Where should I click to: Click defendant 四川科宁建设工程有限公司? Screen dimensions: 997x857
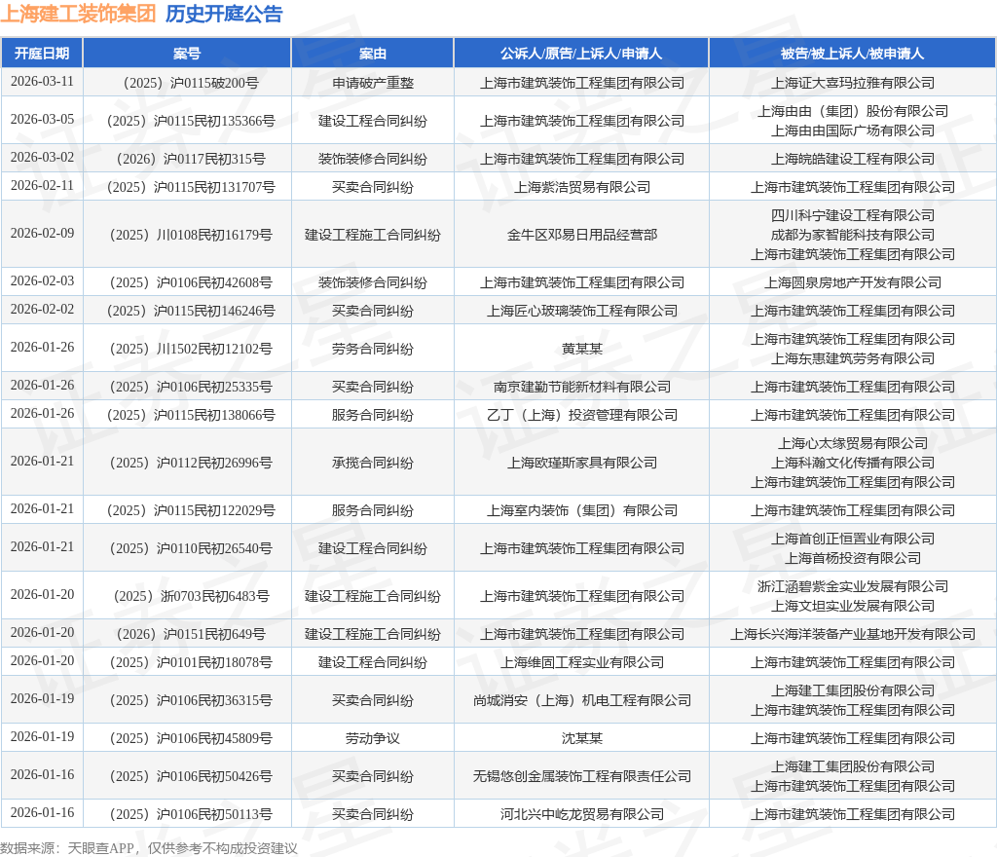[x=853, y=215]
